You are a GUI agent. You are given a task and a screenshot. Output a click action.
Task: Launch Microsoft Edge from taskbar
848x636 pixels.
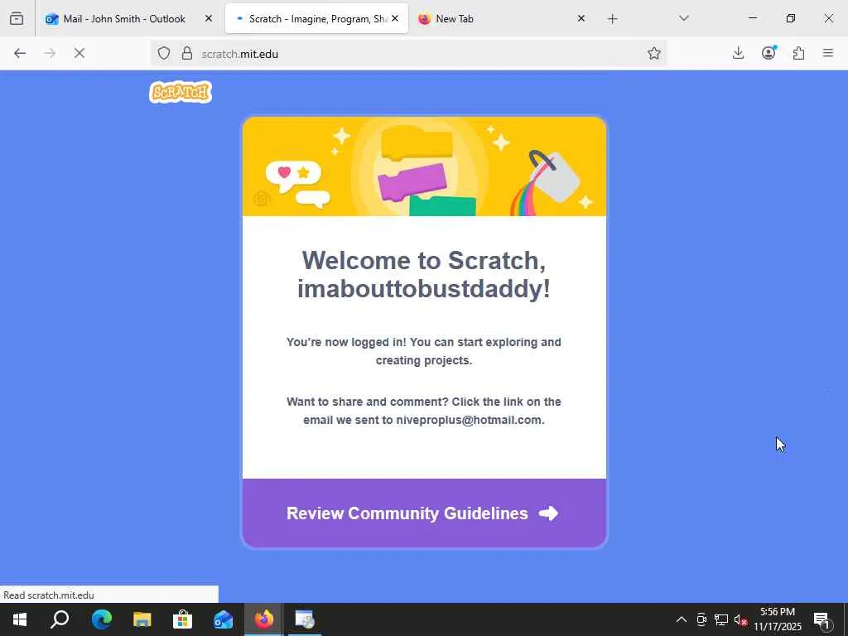pos(101,619)
